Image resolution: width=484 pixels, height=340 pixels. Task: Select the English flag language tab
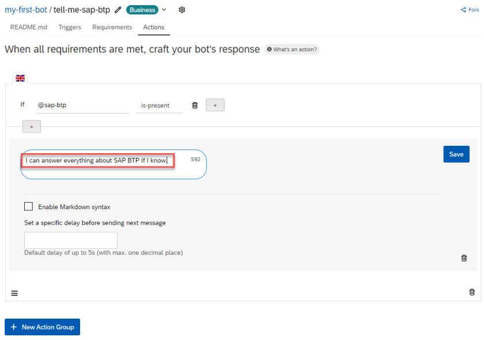pyautogui.click(x=20, y=78)
